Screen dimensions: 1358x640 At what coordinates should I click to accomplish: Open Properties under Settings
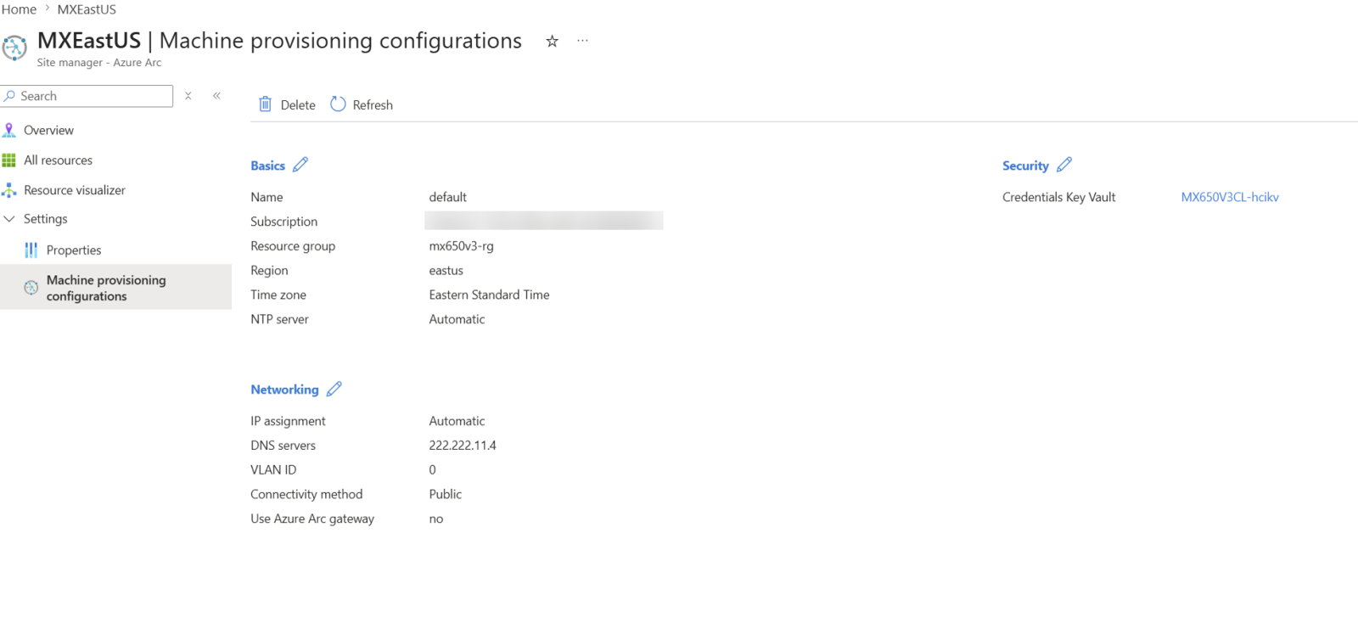tap(74, 250)
